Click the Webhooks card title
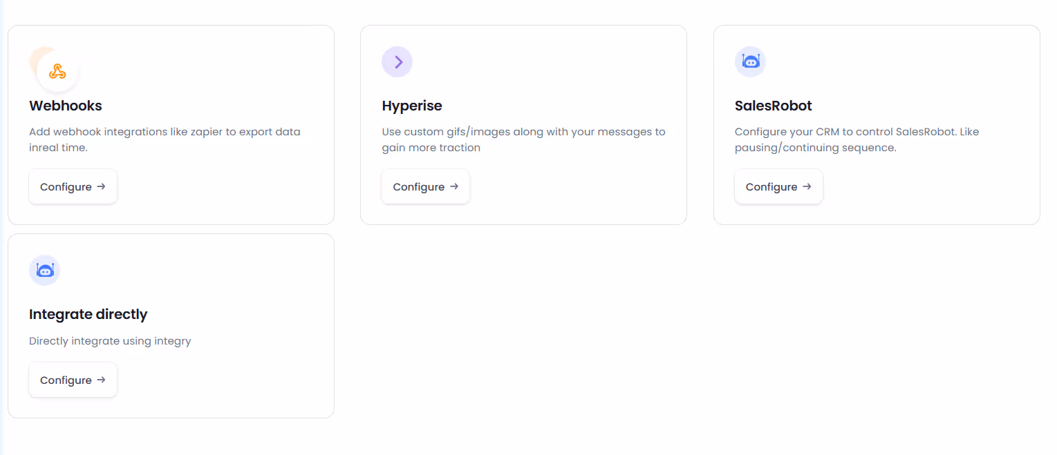Screen dimensions: 1057x455 pos(66,106)
